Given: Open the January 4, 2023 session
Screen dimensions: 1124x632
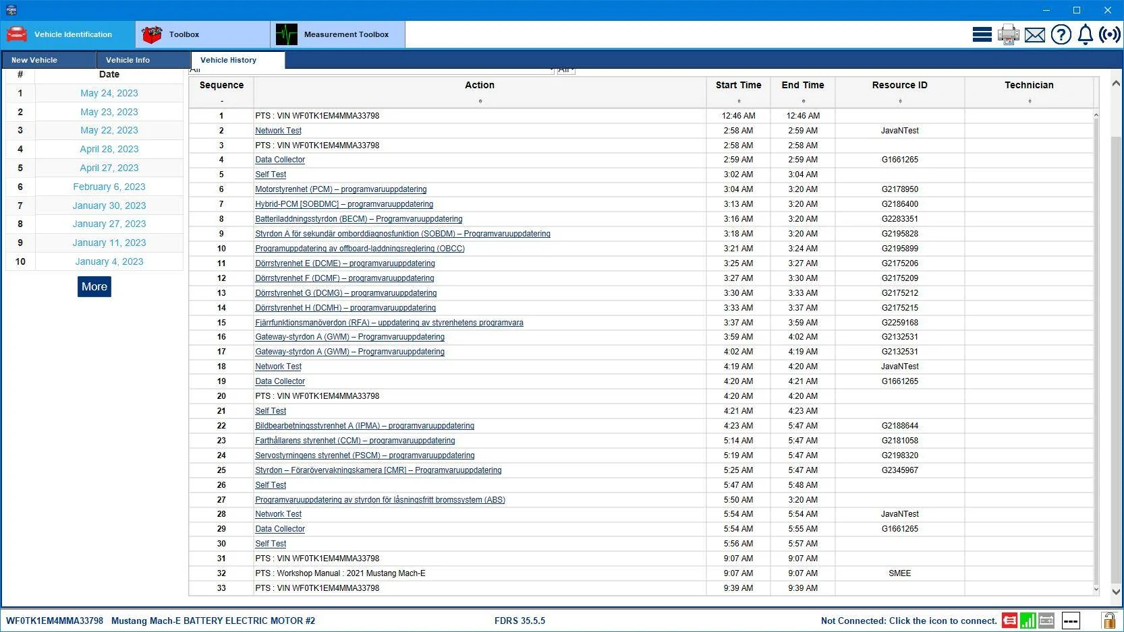Looking at the screenshot, I should click(109, 261).
